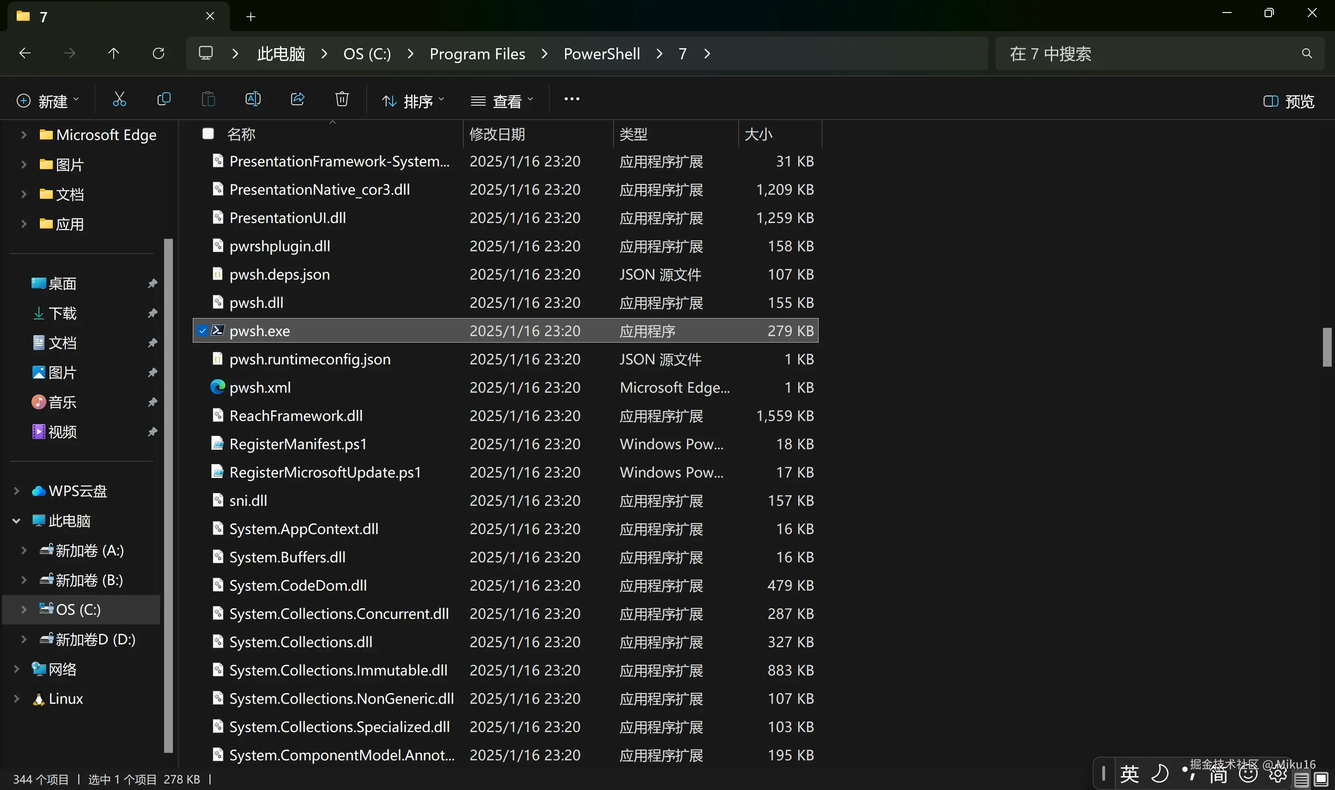Expand the OS (C:) drive node
Viewport: 1335px width, 790px height.
(x=24, y=610)
